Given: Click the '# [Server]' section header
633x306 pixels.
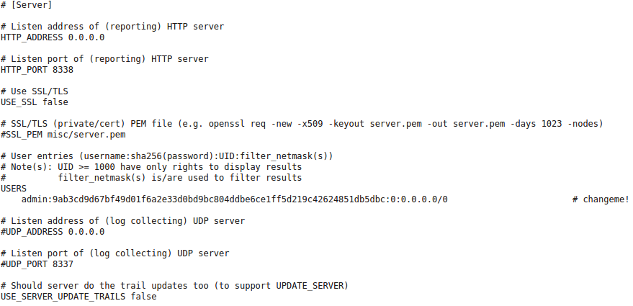Looking at the screenshot, I should 26,5.
